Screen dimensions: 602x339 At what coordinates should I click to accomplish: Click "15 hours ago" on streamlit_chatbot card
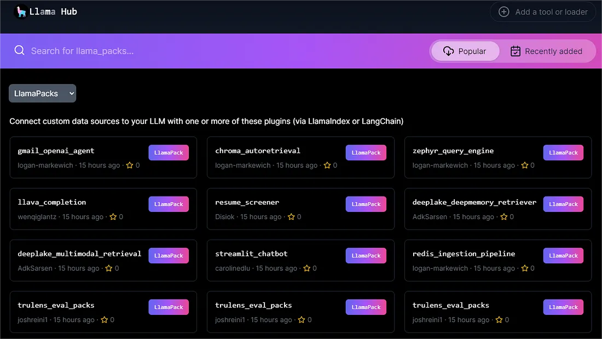click(x=276, y=268)
